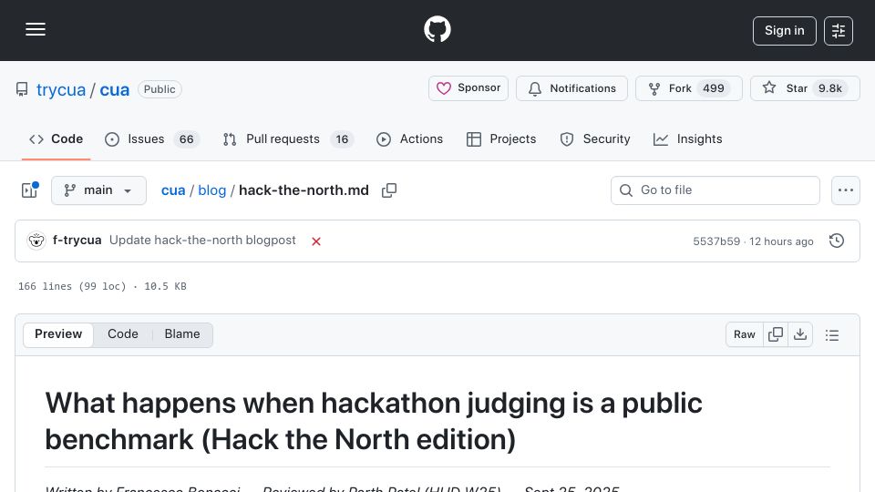Open more file actions ellipsis menu
The height and width of the screenshot is (492, 875).
(846, 190)
